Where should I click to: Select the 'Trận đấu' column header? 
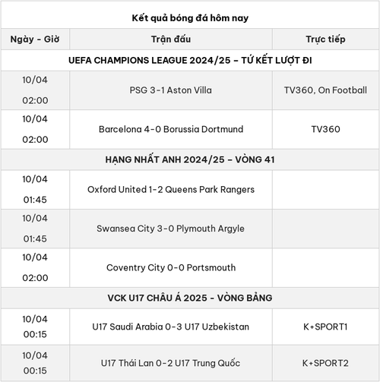171,39
